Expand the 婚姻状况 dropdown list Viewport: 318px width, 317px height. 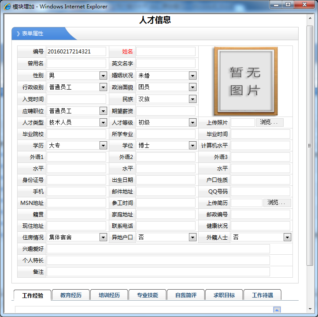pos(192,75)
